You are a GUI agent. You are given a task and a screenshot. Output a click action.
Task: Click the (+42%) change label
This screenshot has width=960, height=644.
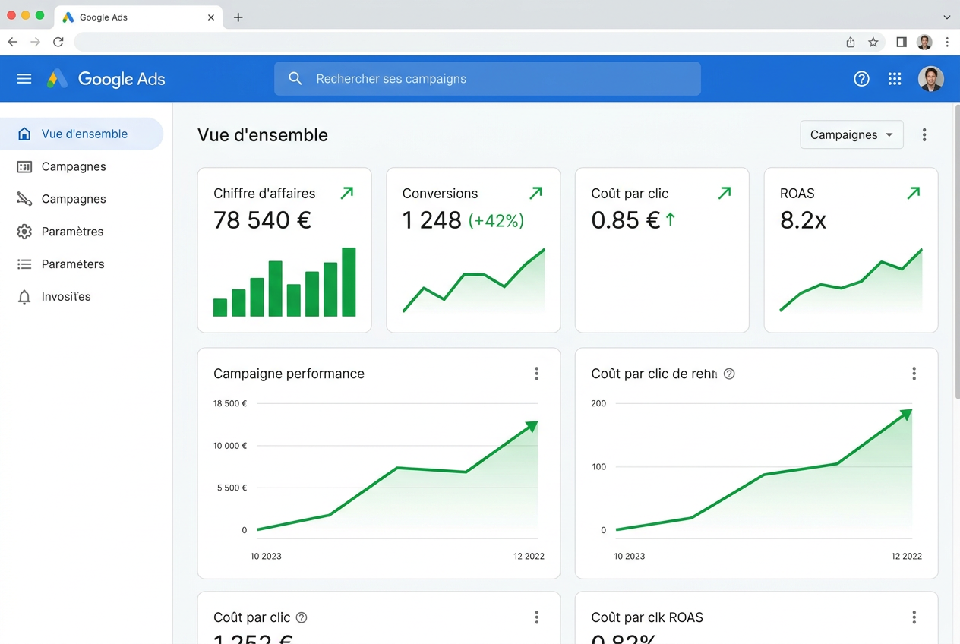tap(496, 221)
